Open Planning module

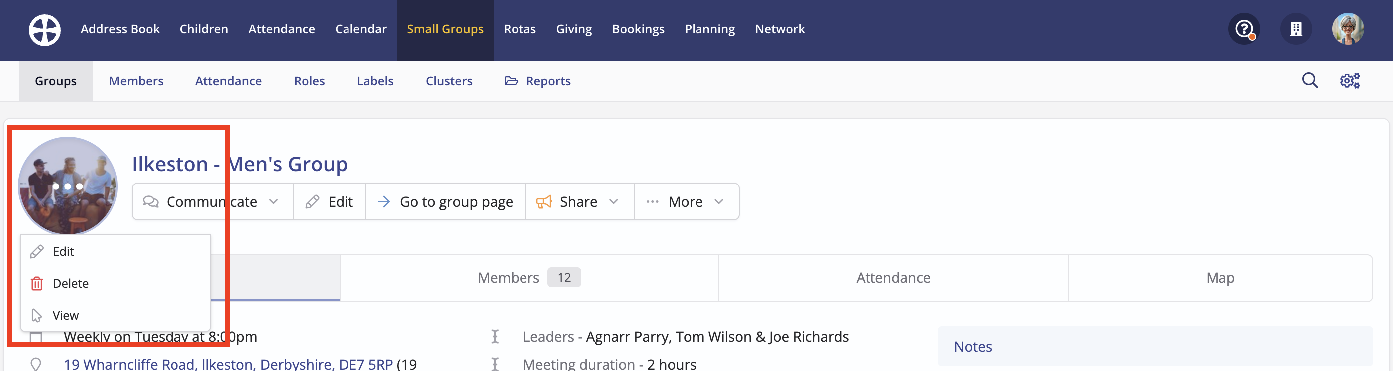709,29
